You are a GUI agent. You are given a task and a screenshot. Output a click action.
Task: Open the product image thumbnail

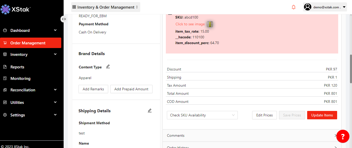coord(210,24)
